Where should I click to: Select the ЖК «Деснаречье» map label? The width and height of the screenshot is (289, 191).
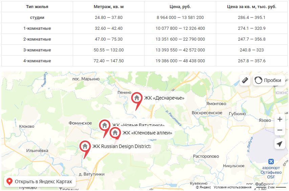(x=164, y=98)
